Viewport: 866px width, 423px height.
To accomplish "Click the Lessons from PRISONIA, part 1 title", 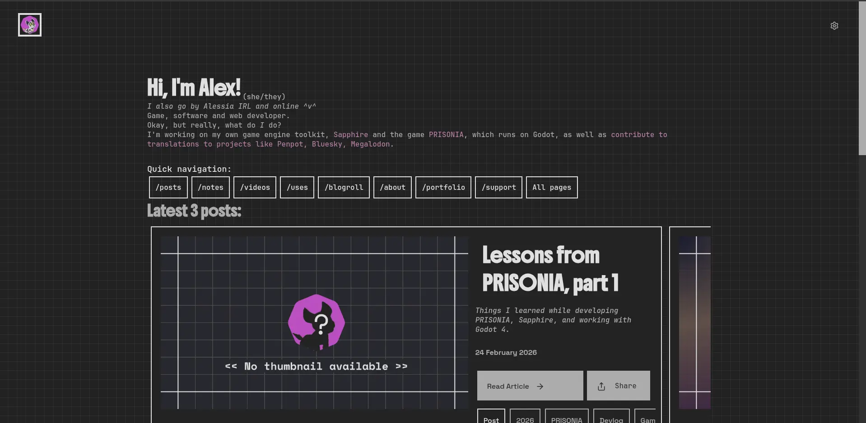I will 549,269.
